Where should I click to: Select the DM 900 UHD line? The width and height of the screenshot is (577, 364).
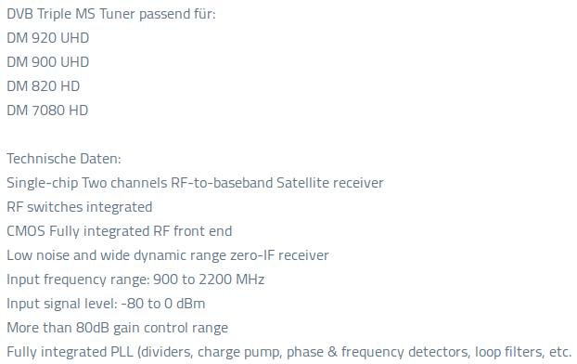click(48, 62)
